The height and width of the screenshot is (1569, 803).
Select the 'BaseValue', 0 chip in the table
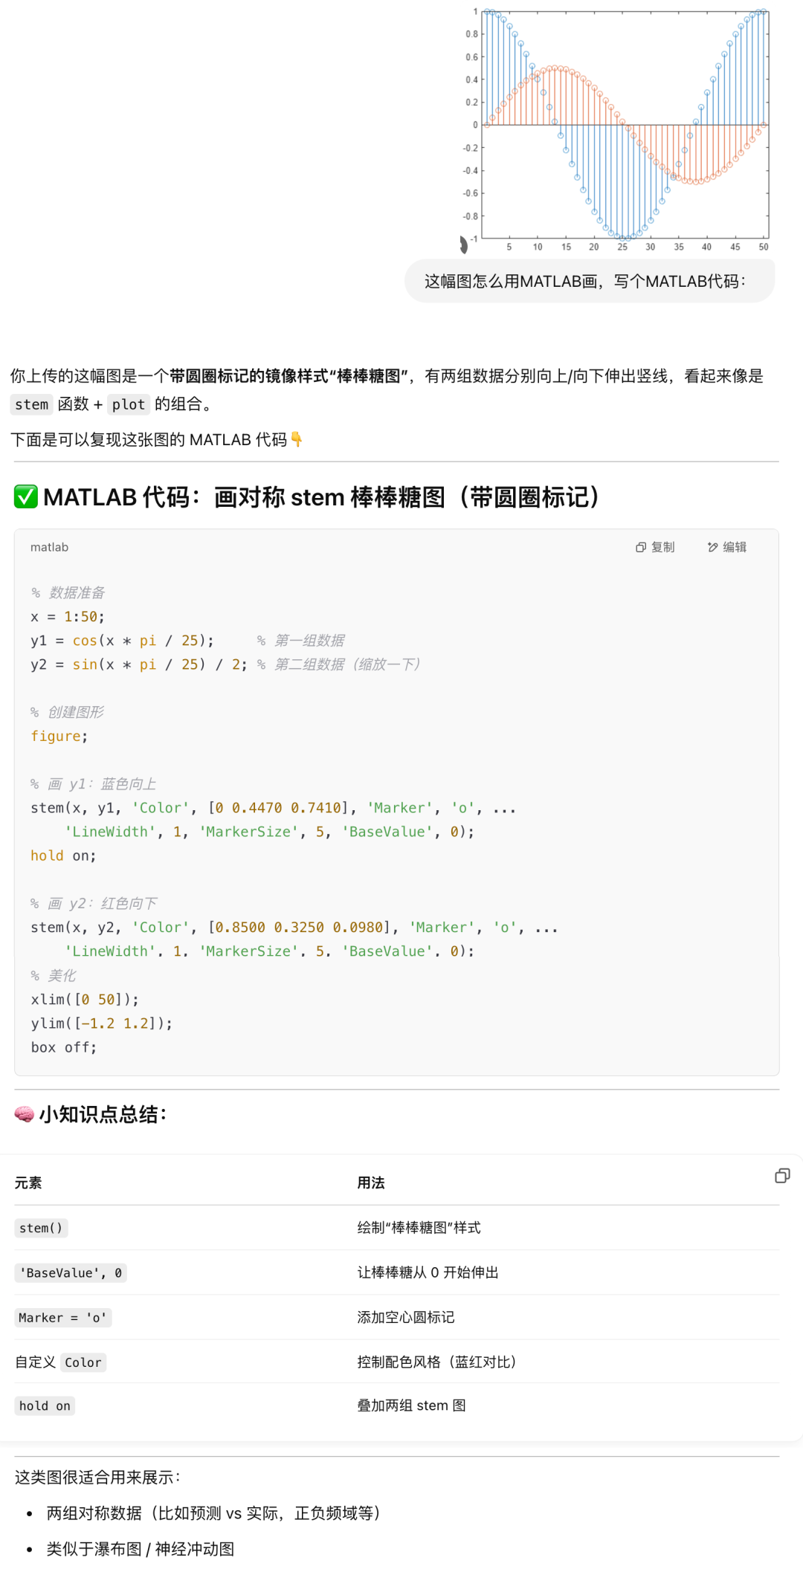click(x=71, y=1272)
